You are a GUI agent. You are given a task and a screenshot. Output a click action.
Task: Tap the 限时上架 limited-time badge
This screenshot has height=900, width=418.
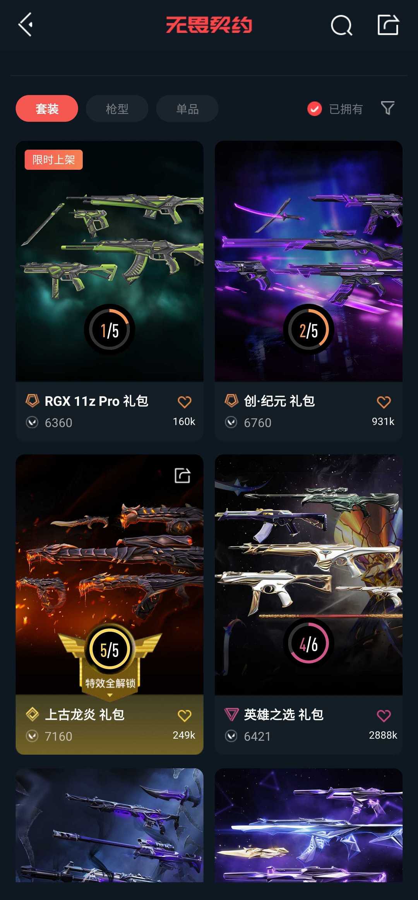click(x=54, y=160)
